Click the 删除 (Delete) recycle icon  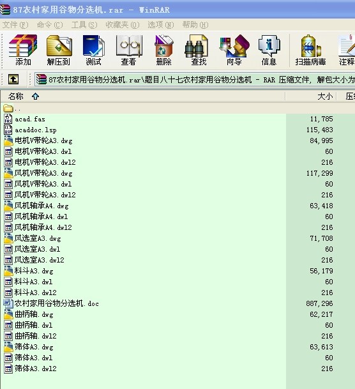point(163,50)
